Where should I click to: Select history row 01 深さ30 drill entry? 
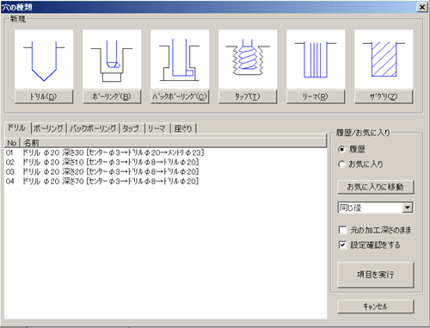coord(165,152)
